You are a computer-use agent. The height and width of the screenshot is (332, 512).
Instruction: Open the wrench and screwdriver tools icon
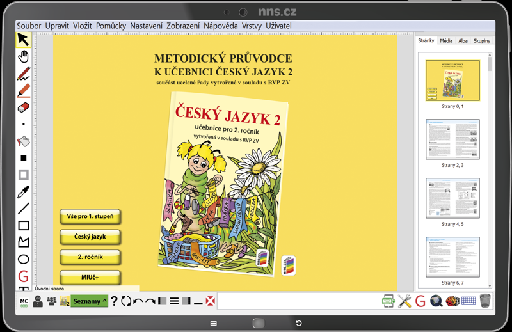(404, 301)
